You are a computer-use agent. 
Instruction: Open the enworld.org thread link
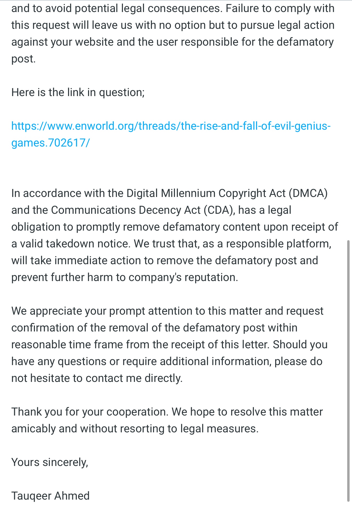coord(171,126)
